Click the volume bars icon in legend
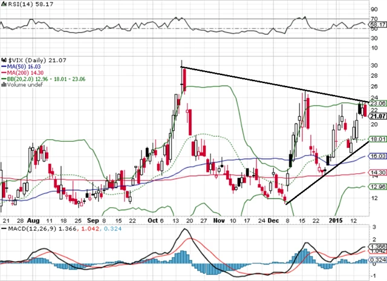Screen dimensions: 387x281 4,85
